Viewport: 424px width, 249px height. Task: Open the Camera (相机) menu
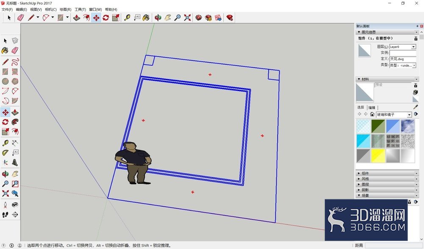click(50, 9)
